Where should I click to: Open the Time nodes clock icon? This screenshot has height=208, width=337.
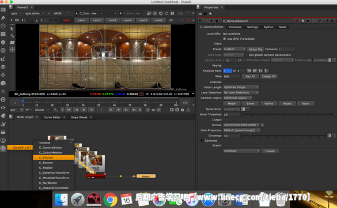click(x=3, y=26)
